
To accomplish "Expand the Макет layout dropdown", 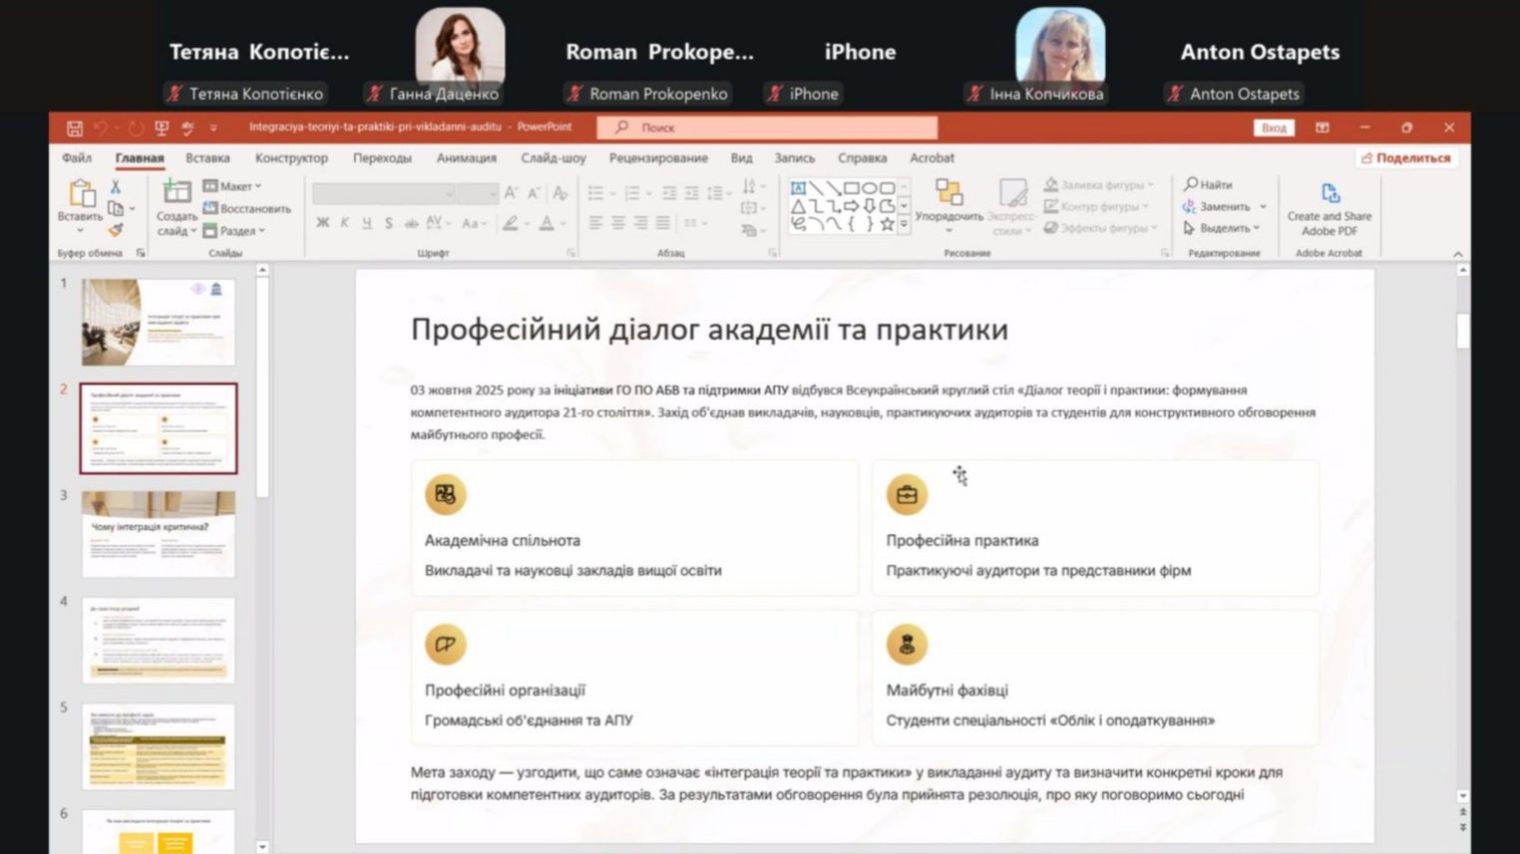I will (233, 186).
